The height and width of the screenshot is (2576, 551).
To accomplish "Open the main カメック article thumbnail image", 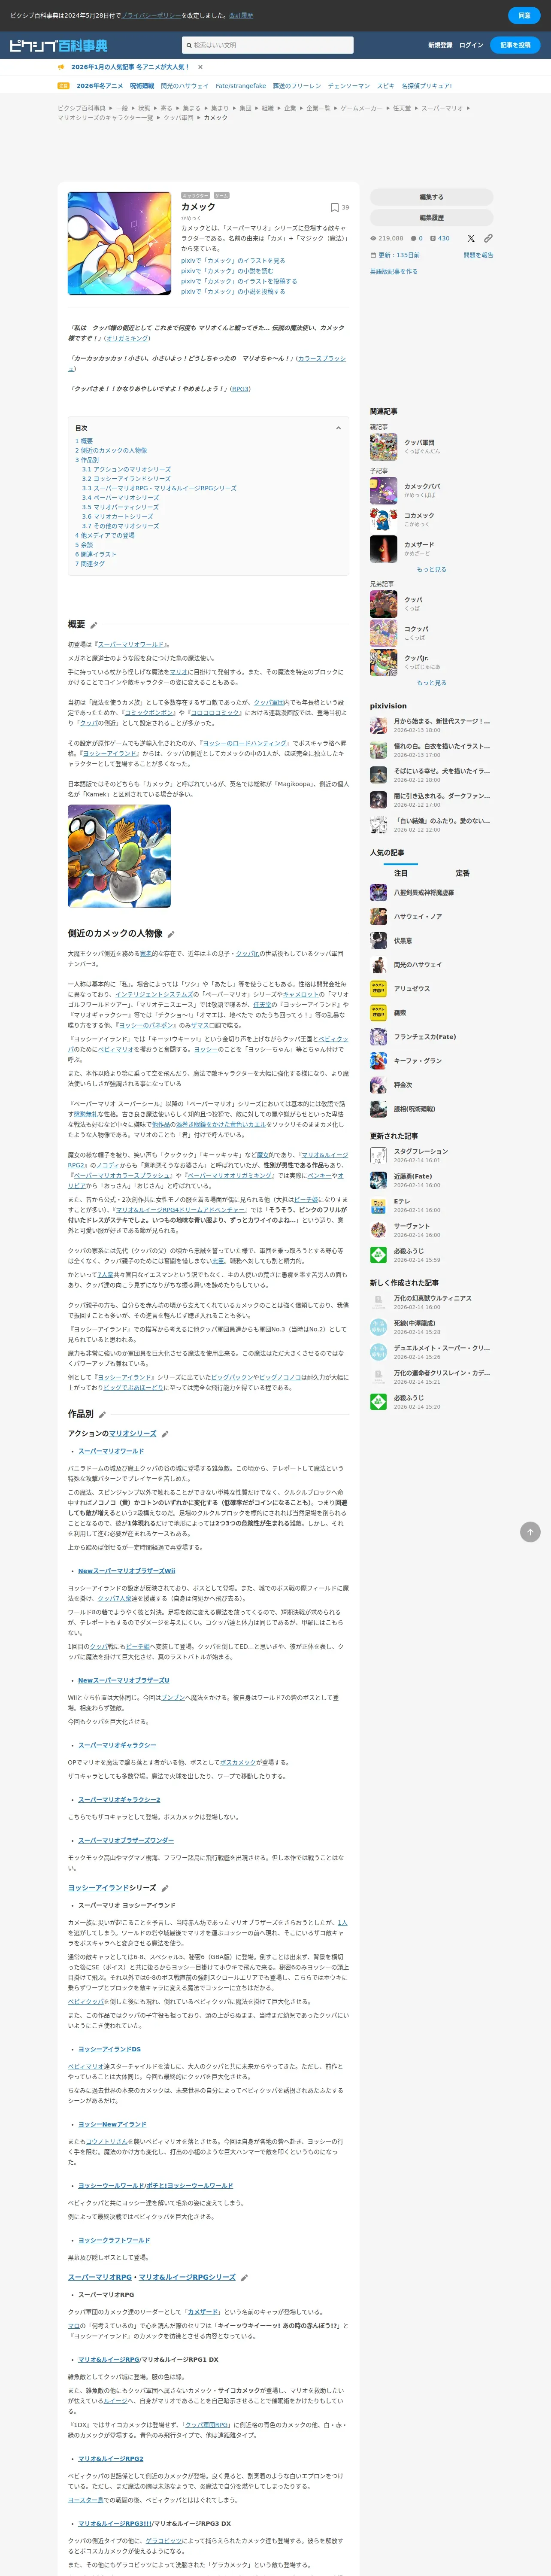I will (x=119, y=243).
